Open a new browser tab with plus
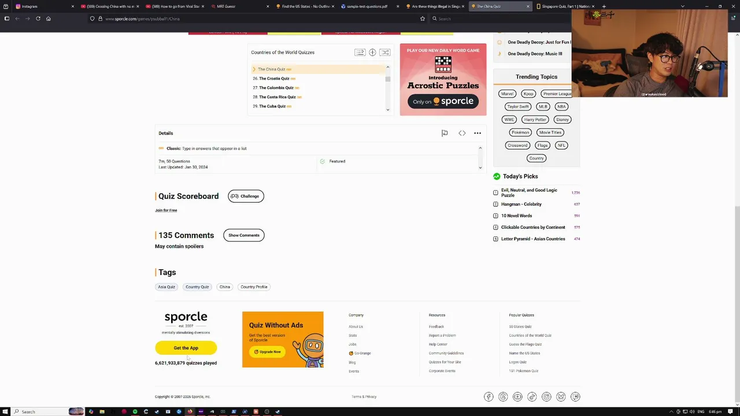This screenshot has width=740, height=416. (x=604, y=6)
